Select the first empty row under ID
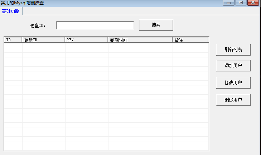Viewport: 261px width, 155px height. [x=13, y=46]
